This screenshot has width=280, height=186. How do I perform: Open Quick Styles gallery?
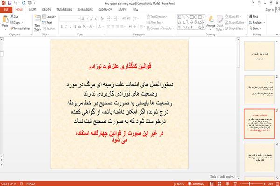point(220,23)
